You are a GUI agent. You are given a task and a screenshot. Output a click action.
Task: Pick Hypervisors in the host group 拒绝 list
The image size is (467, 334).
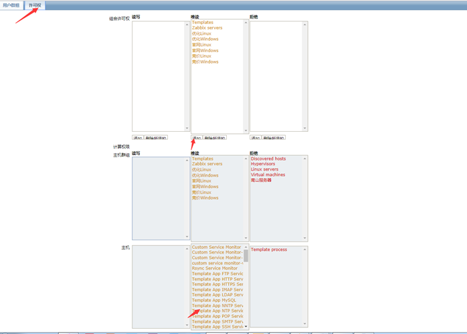pyautogui.click(x=263, y=164)
